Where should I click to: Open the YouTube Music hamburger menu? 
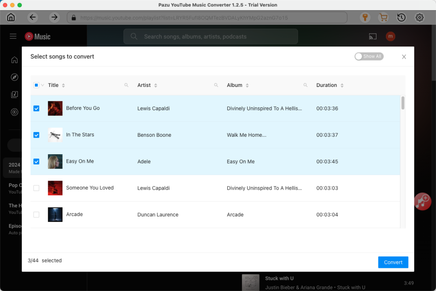coord(13,36)
